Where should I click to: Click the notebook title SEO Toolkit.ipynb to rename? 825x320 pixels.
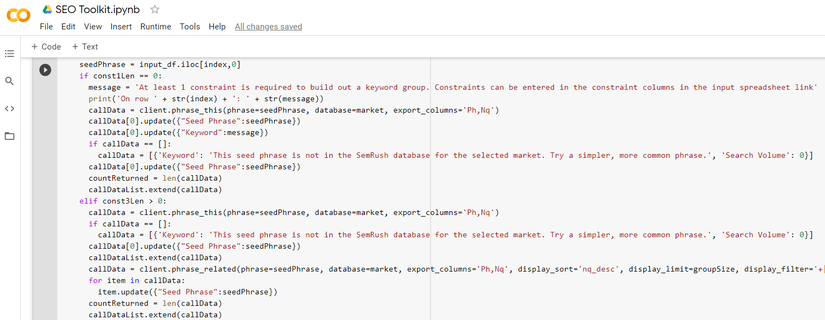tap(98, 10)
